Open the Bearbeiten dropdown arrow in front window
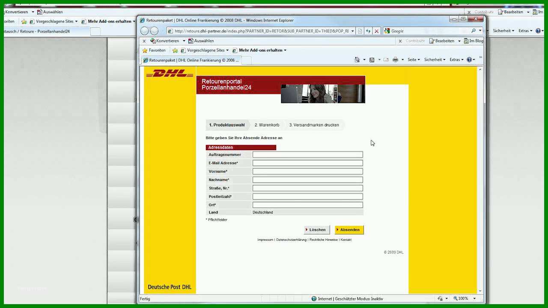 [459, 41]
